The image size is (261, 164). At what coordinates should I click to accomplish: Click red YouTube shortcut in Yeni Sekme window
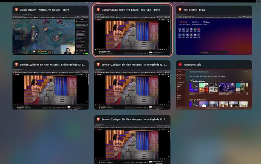pyautogui.click(x=199, y=29)
